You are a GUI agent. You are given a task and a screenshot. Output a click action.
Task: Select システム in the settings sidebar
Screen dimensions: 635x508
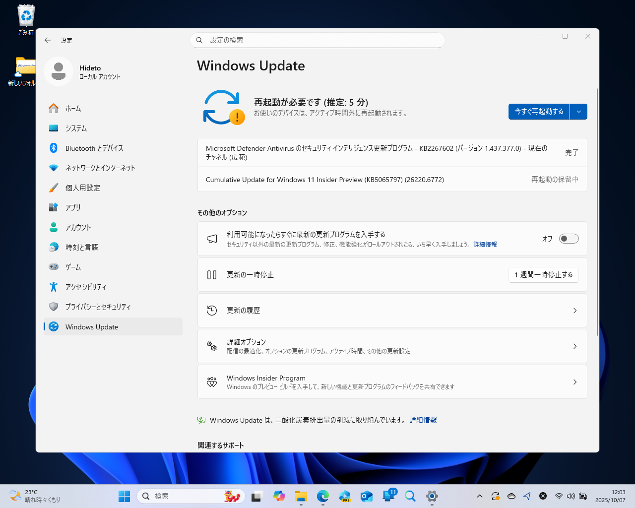[x=76, y=128]
